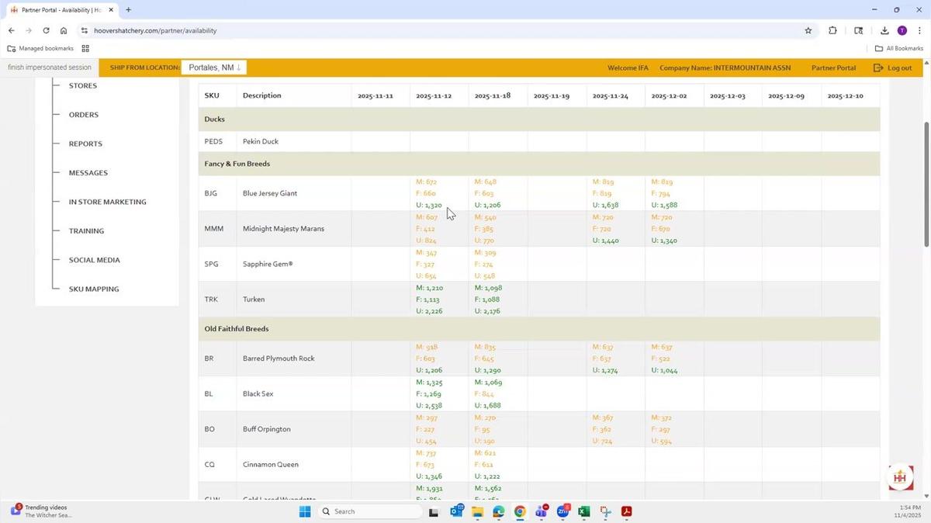
Task: Click the browser home icon
Action: (64, 30)
